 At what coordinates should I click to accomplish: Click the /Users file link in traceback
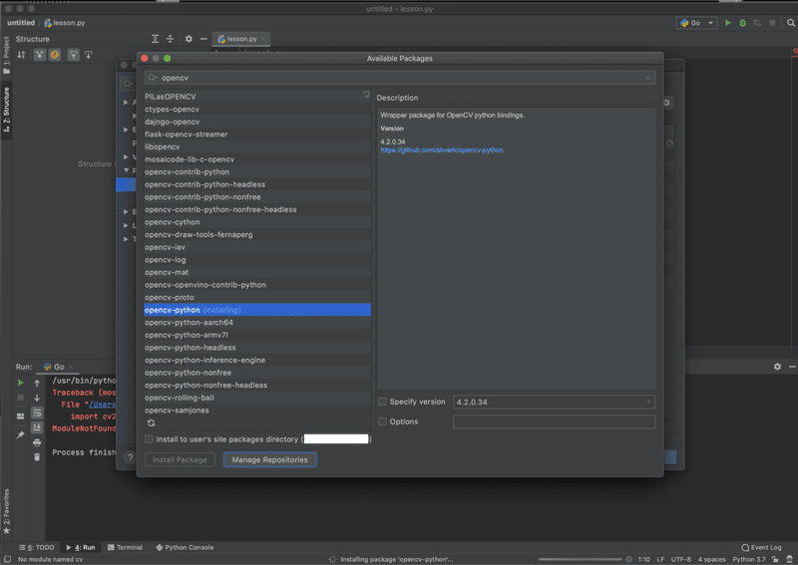pyautogui.click(x=103, y=405)
